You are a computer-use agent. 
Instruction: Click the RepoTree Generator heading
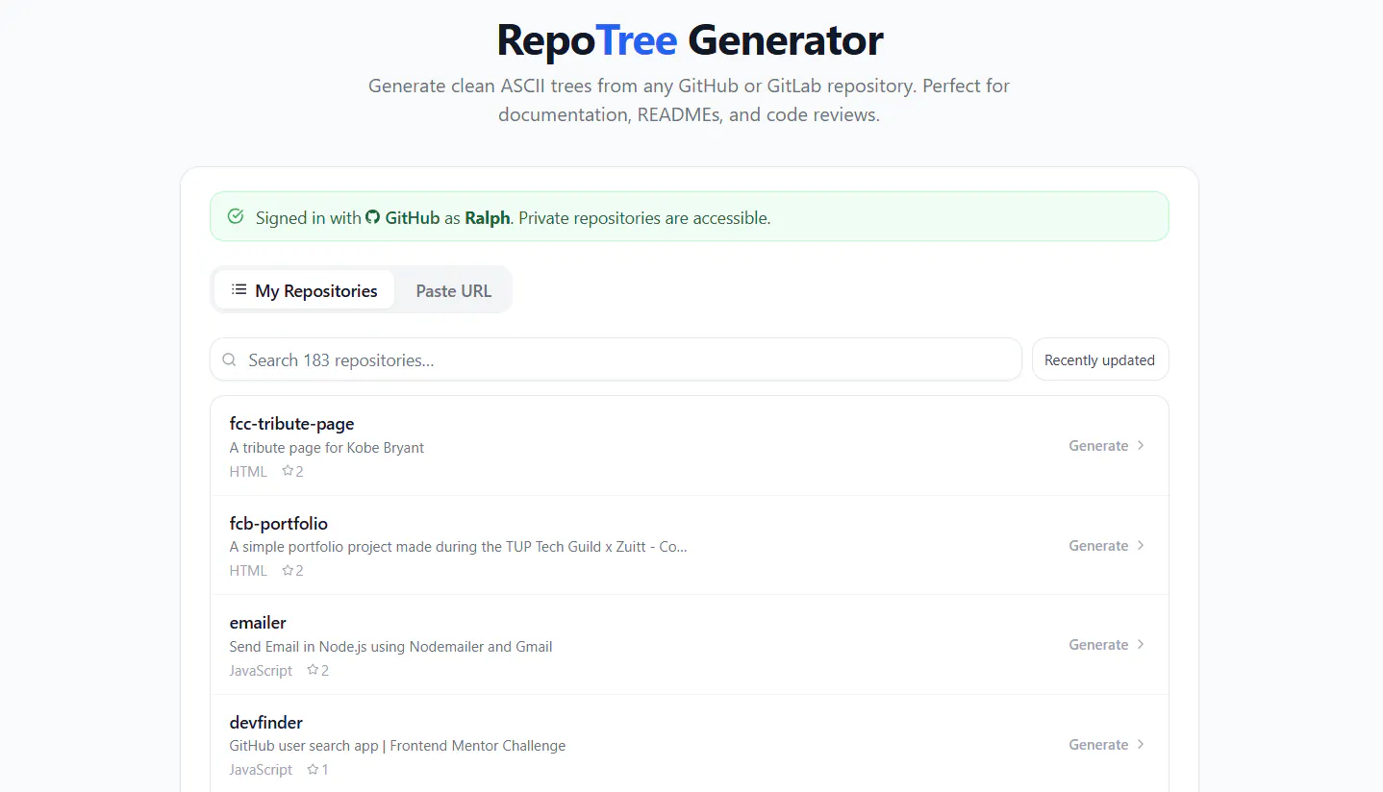point(690,40)
